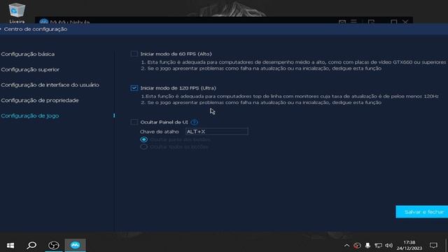Click the mail icon in MuMu title bar
Screen dimensions: 448x252
click(x=342, y=22)
